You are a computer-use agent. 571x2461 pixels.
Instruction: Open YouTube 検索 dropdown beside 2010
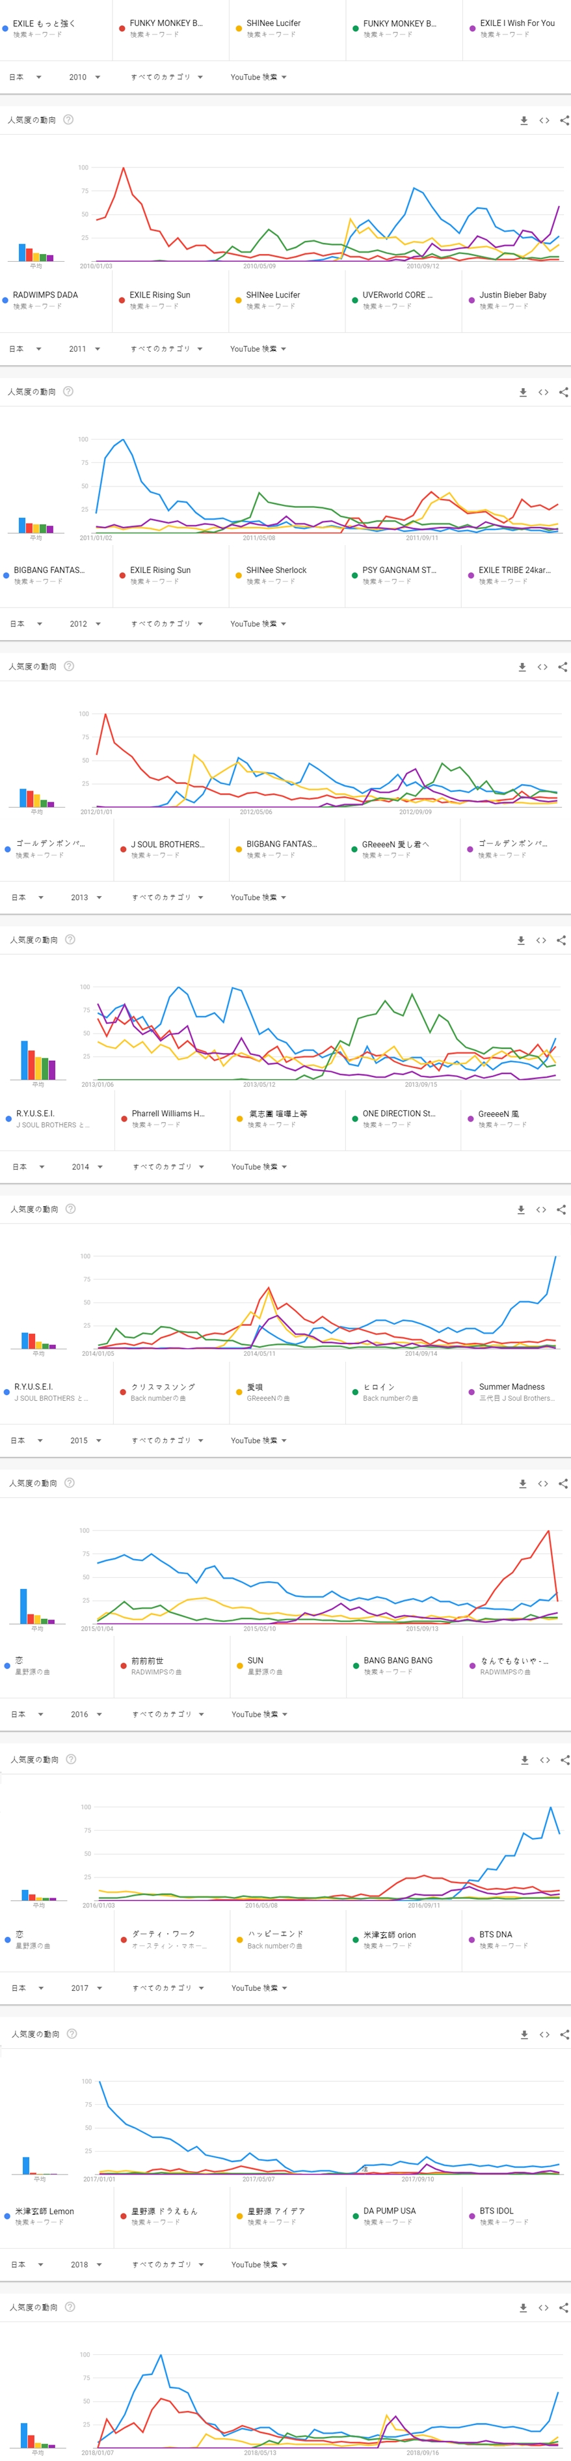click(x=259, y=77)
